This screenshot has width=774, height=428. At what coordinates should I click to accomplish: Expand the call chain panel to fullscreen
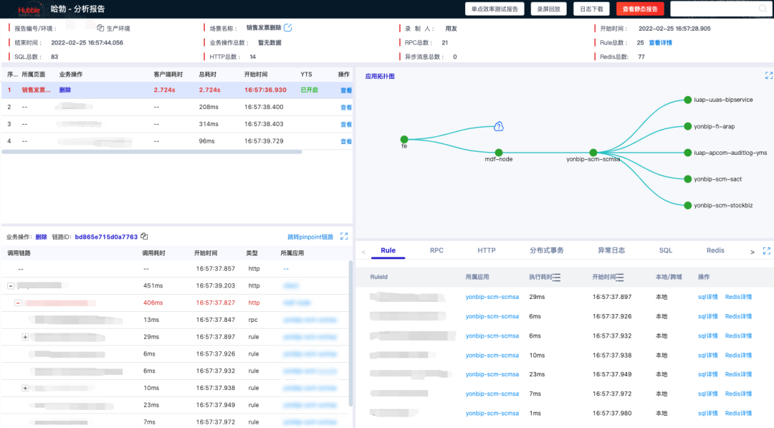(x=344, y=237)
